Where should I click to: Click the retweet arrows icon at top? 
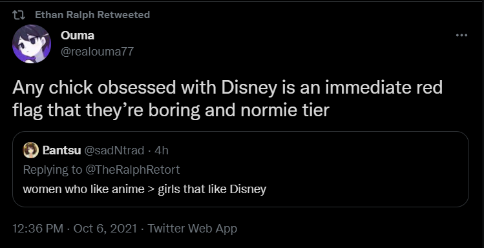(x=18, y=15)
